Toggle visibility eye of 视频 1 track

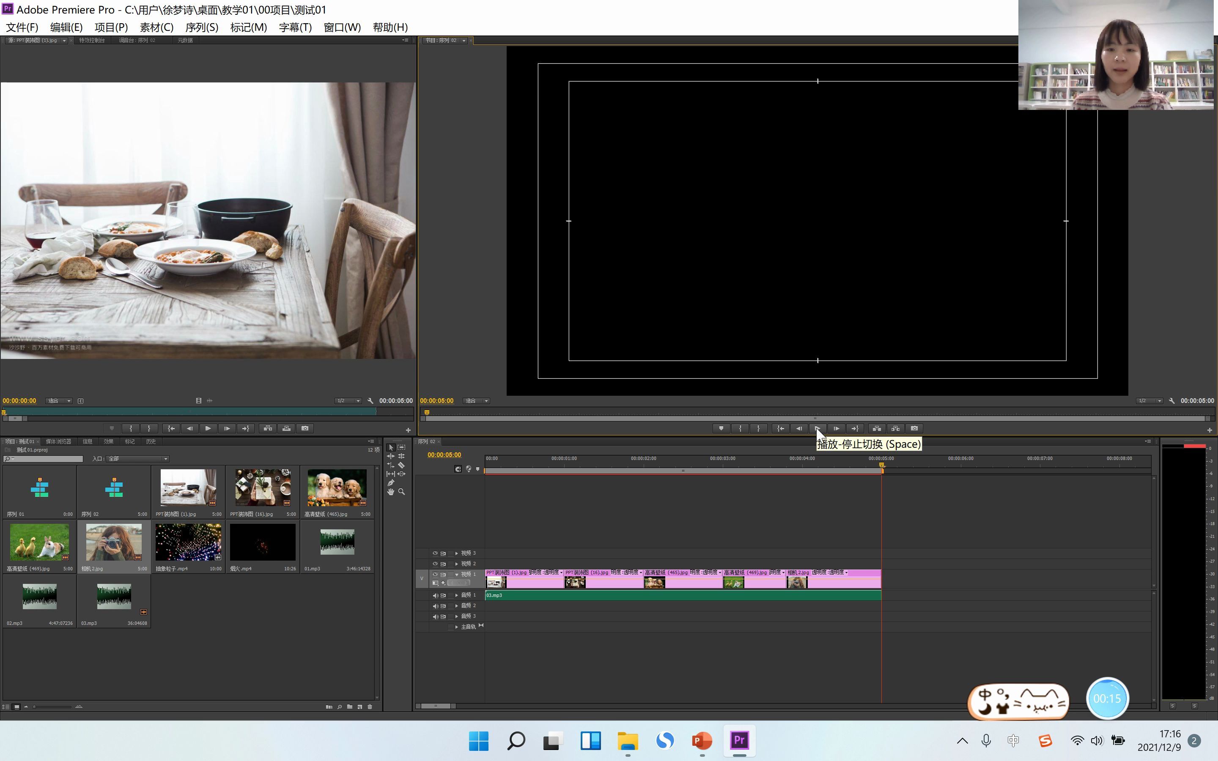click(435, 575)
